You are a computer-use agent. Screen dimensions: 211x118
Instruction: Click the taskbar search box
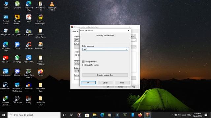(x=34, y=115)
